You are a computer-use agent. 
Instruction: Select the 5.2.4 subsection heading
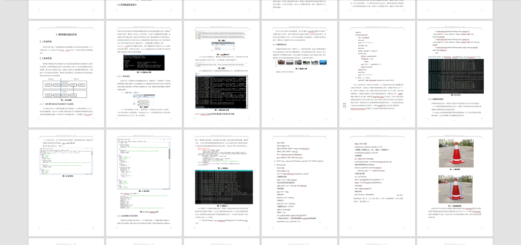[x=280, y=44]
